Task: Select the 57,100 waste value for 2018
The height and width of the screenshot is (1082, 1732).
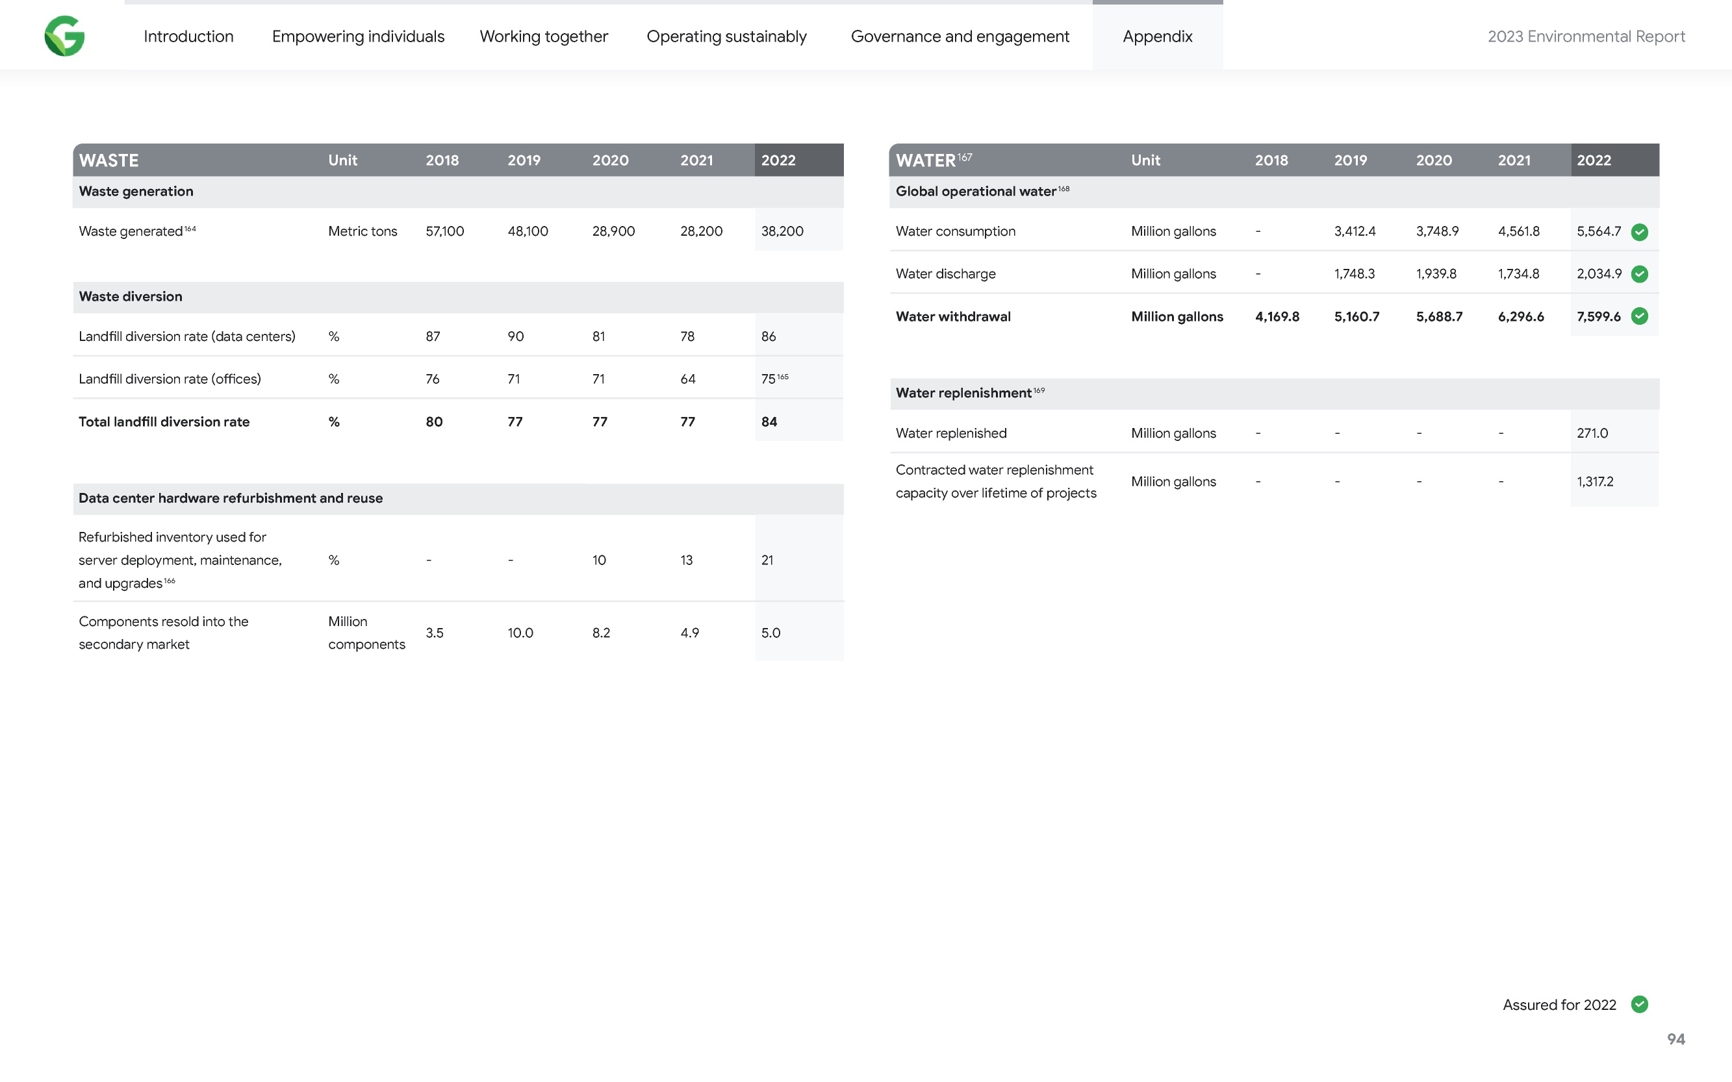Action: pos(444,231)
